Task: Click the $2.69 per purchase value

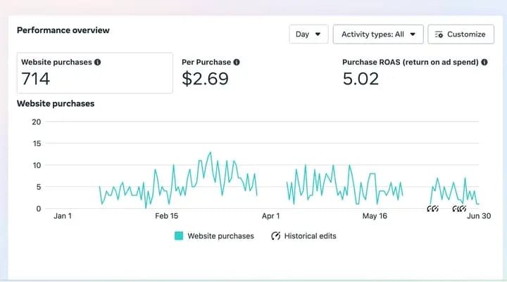Action: tap(205, 79)
